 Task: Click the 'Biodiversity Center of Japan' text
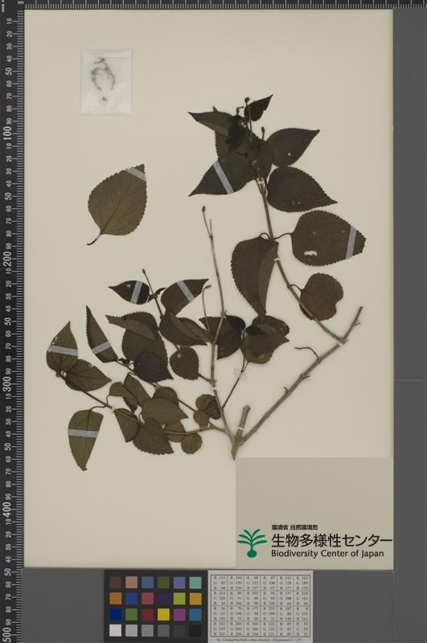(327, 553)
